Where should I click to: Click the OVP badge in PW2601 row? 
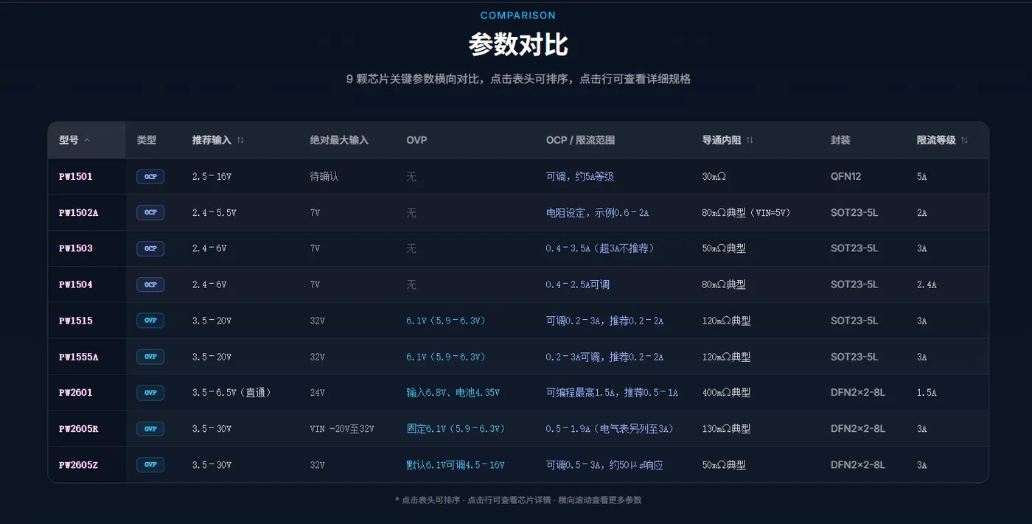click(x=150, y=393)
